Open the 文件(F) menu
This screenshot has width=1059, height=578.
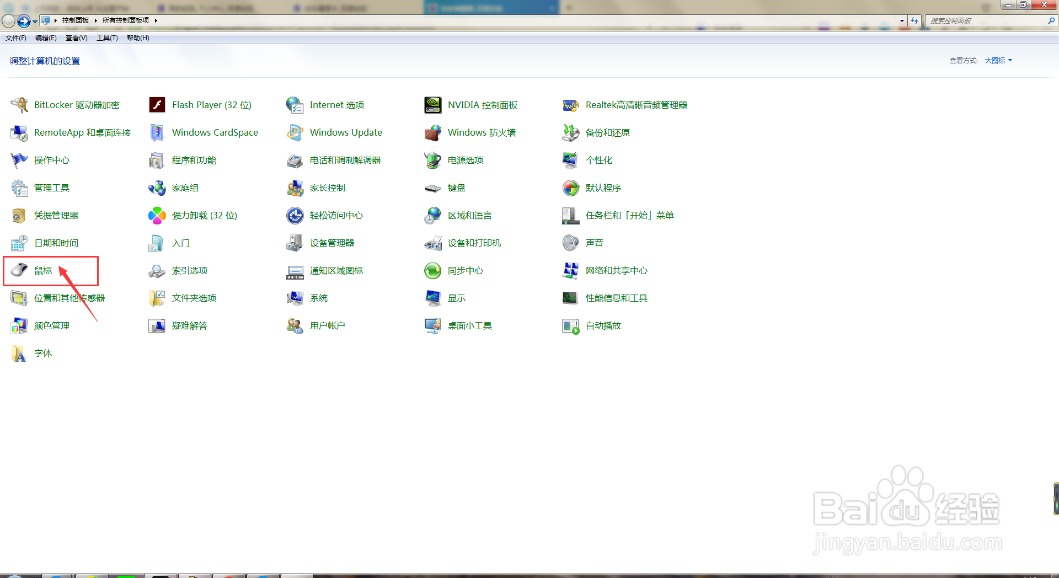[16, 38]
